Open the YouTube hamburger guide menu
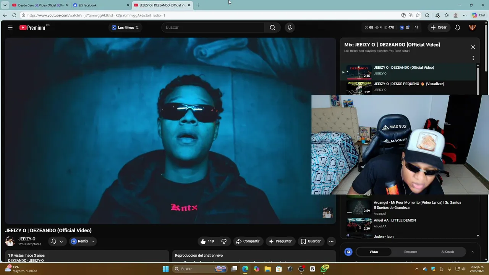The width and height of the screenshot is (489, 275). (x=10, y=27)
